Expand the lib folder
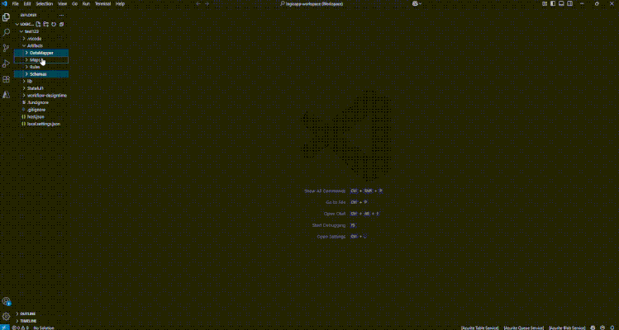 [x=41, y=81]
